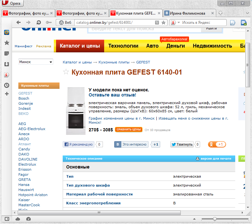Reload the current page

39,23
